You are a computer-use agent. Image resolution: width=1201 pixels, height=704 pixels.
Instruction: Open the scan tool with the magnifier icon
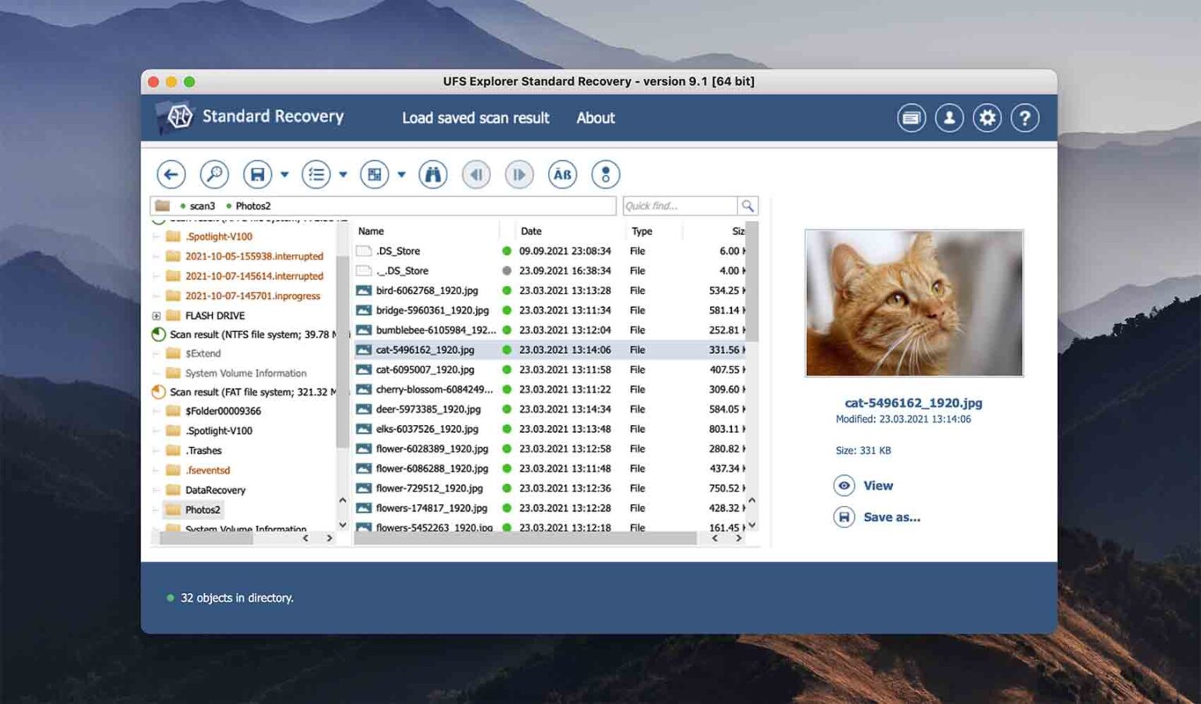tap(213, 173)
